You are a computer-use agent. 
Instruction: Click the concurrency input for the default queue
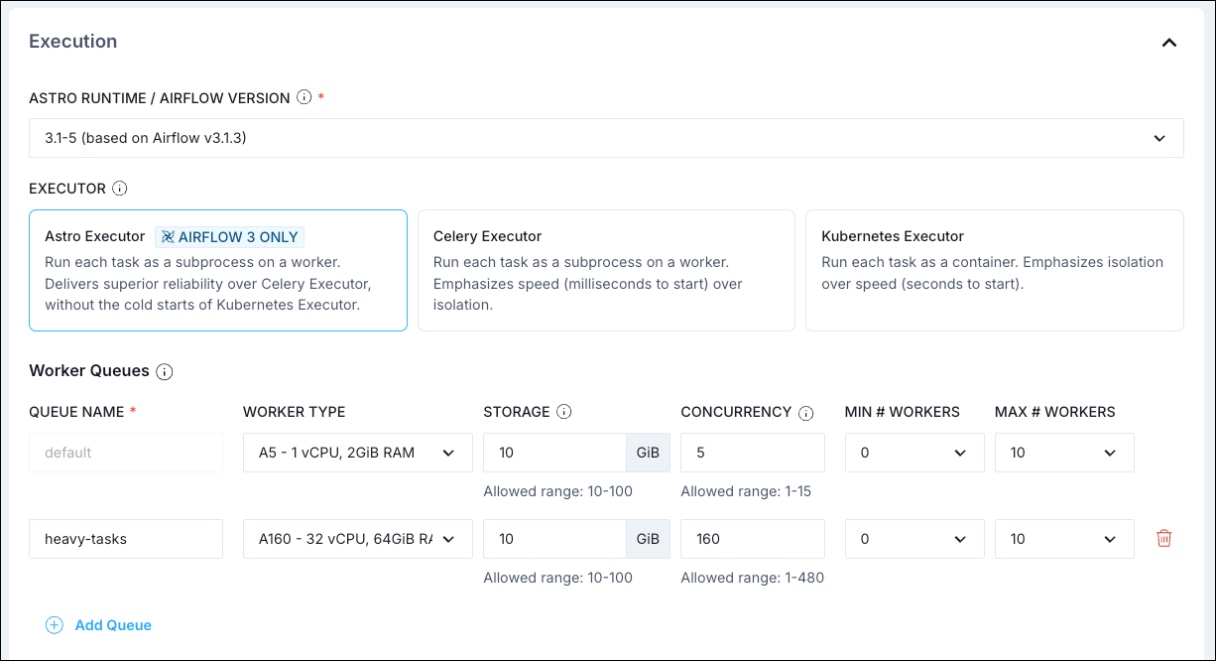752,452
